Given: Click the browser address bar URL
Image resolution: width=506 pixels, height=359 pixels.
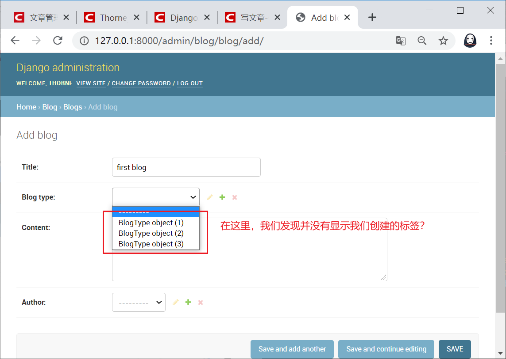Looking at the screenshot, I should pyautogui.click(x=179, y=41).
